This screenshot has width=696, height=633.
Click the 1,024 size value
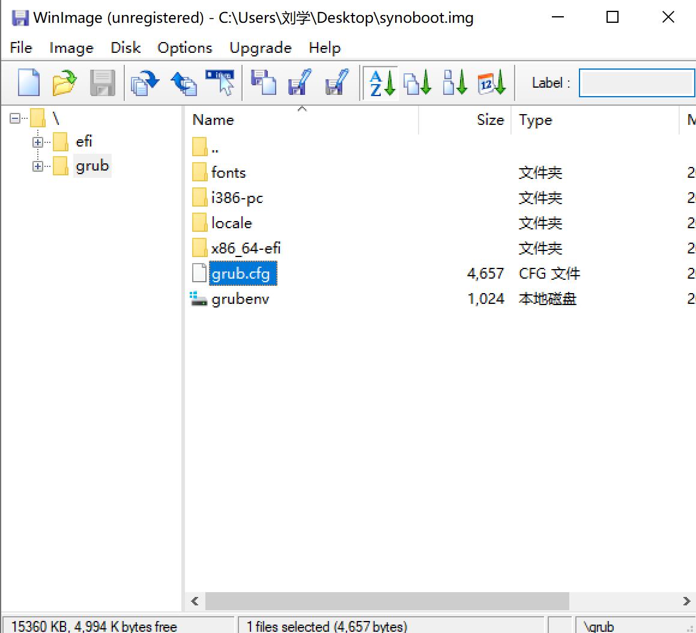[486, 298]
